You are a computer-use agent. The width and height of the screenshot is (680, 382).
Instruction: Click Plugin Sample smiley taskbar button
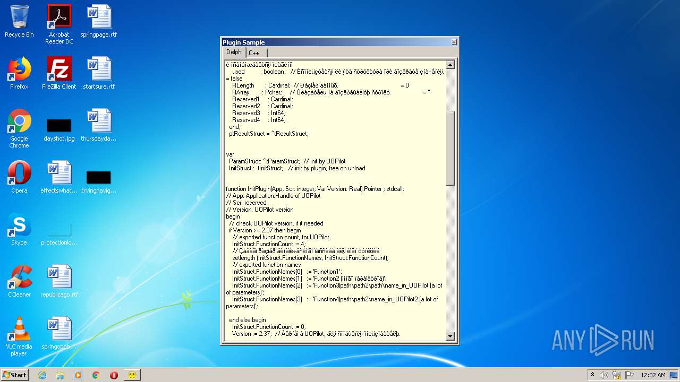pos(132,375)
